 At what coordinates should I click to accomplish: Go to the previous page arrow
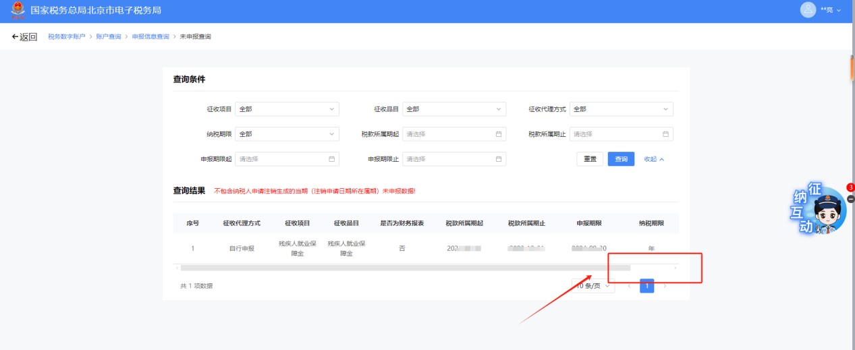629,286
